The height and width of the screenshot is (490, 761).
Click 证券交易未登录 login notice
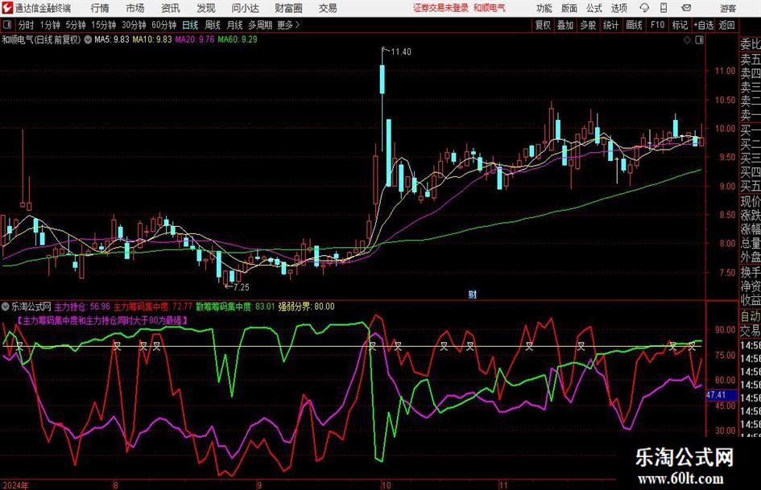pos(440,8)
